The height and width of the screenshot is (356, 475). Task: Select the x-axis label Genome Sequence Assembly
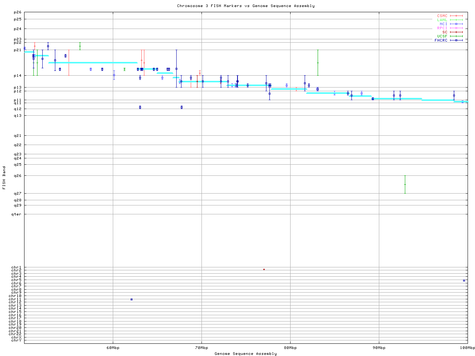pos(246,354)
